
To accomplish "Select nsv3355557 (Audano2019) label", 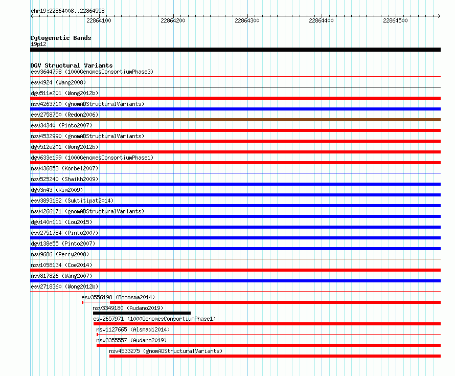I will [131, 340].
